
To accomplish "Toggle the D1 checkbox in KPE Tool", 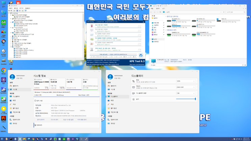I will pyautogui.click(x=111, y=57).
